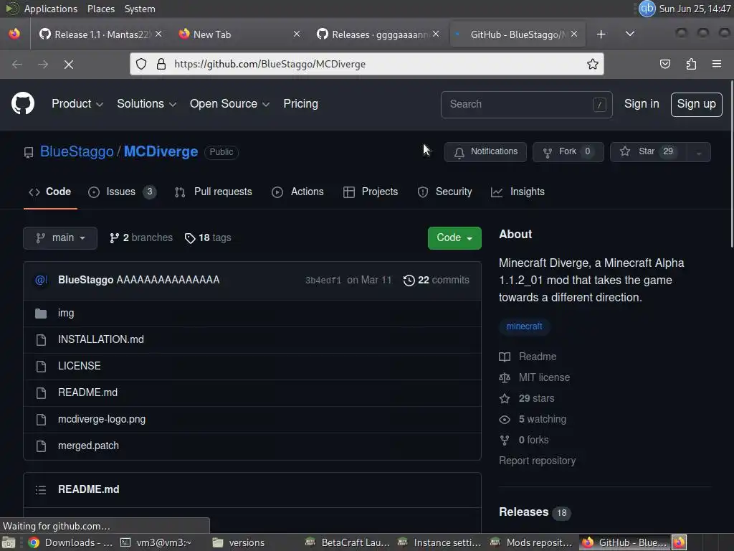Click the README table of contents icon

pyautogui.click(x=41, y=489)
